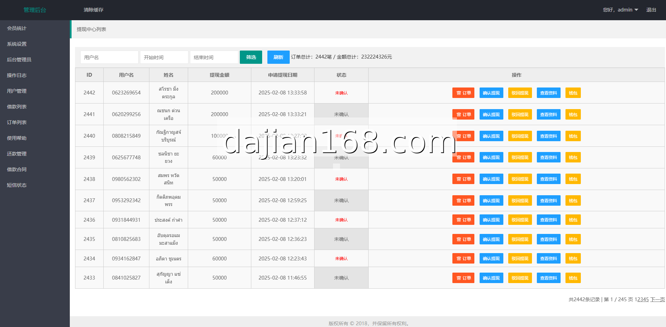This screenshot has height=327, width=666.
Task: Click the blue 刷新 refresh button
Action: click(279, 57)
